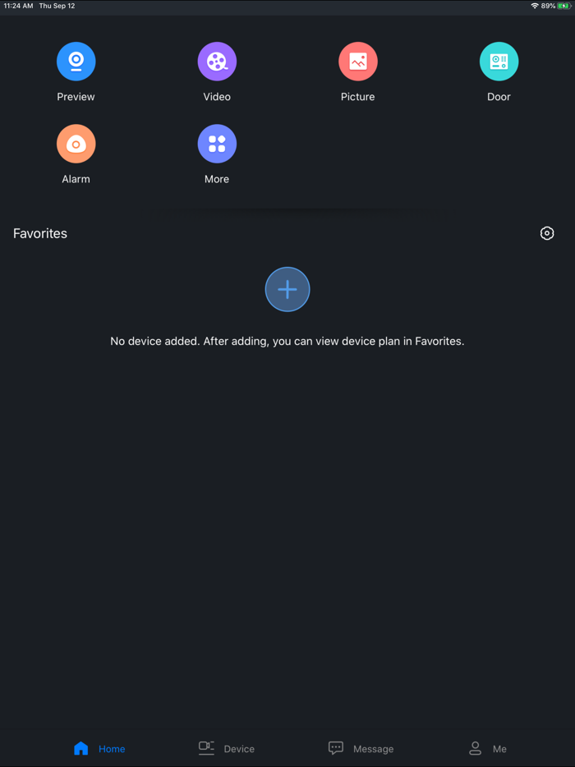
Task: Tap the Thu Sep 12 date
Action: point(57,6)
